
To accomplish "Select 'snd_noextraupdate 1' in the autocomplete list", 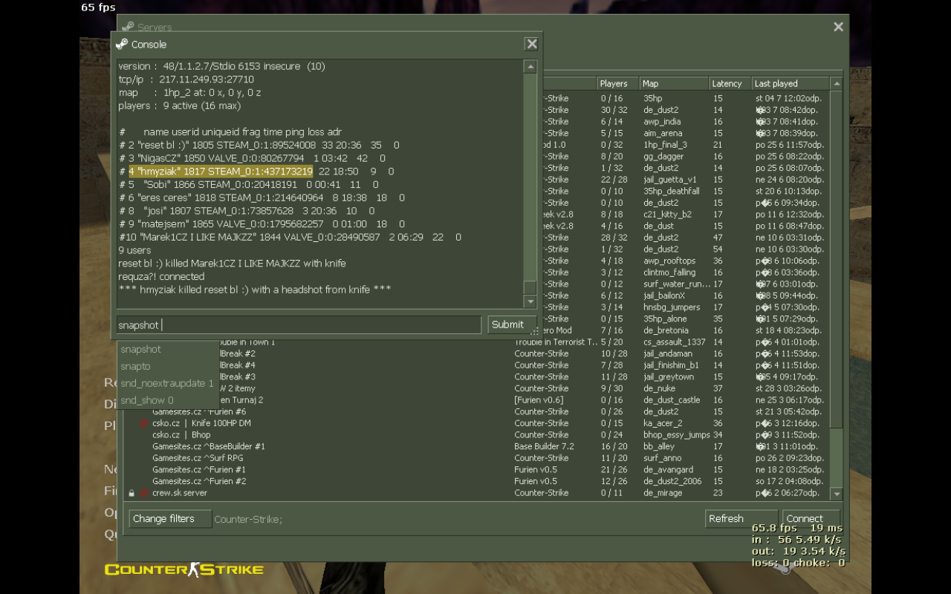I will click(x=166, y=383).
